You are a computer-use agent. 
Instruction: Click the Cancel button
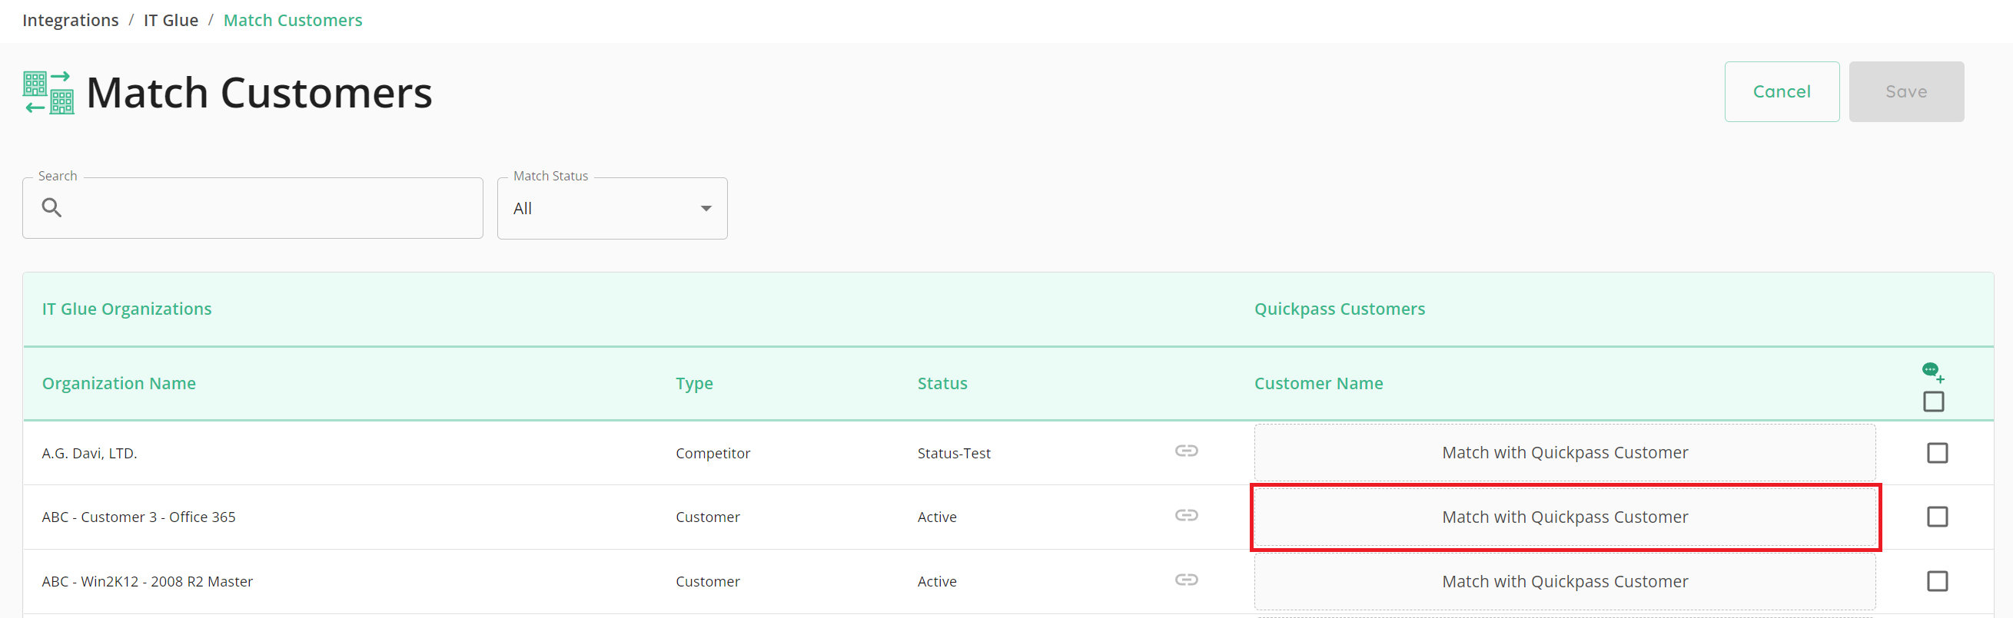pos(1782,91)
